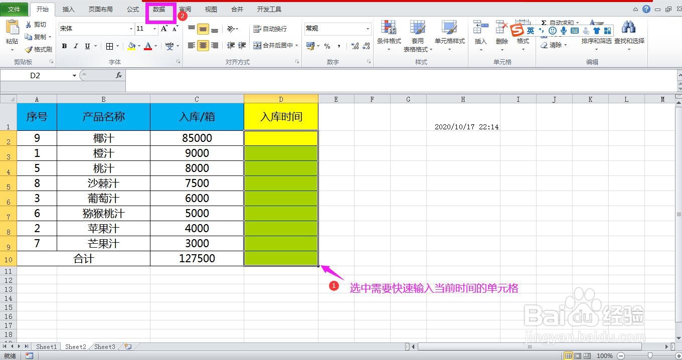Click the Conditional Formatting (条件格式) icon
682x360 pixels.
[x=389, y=35]
